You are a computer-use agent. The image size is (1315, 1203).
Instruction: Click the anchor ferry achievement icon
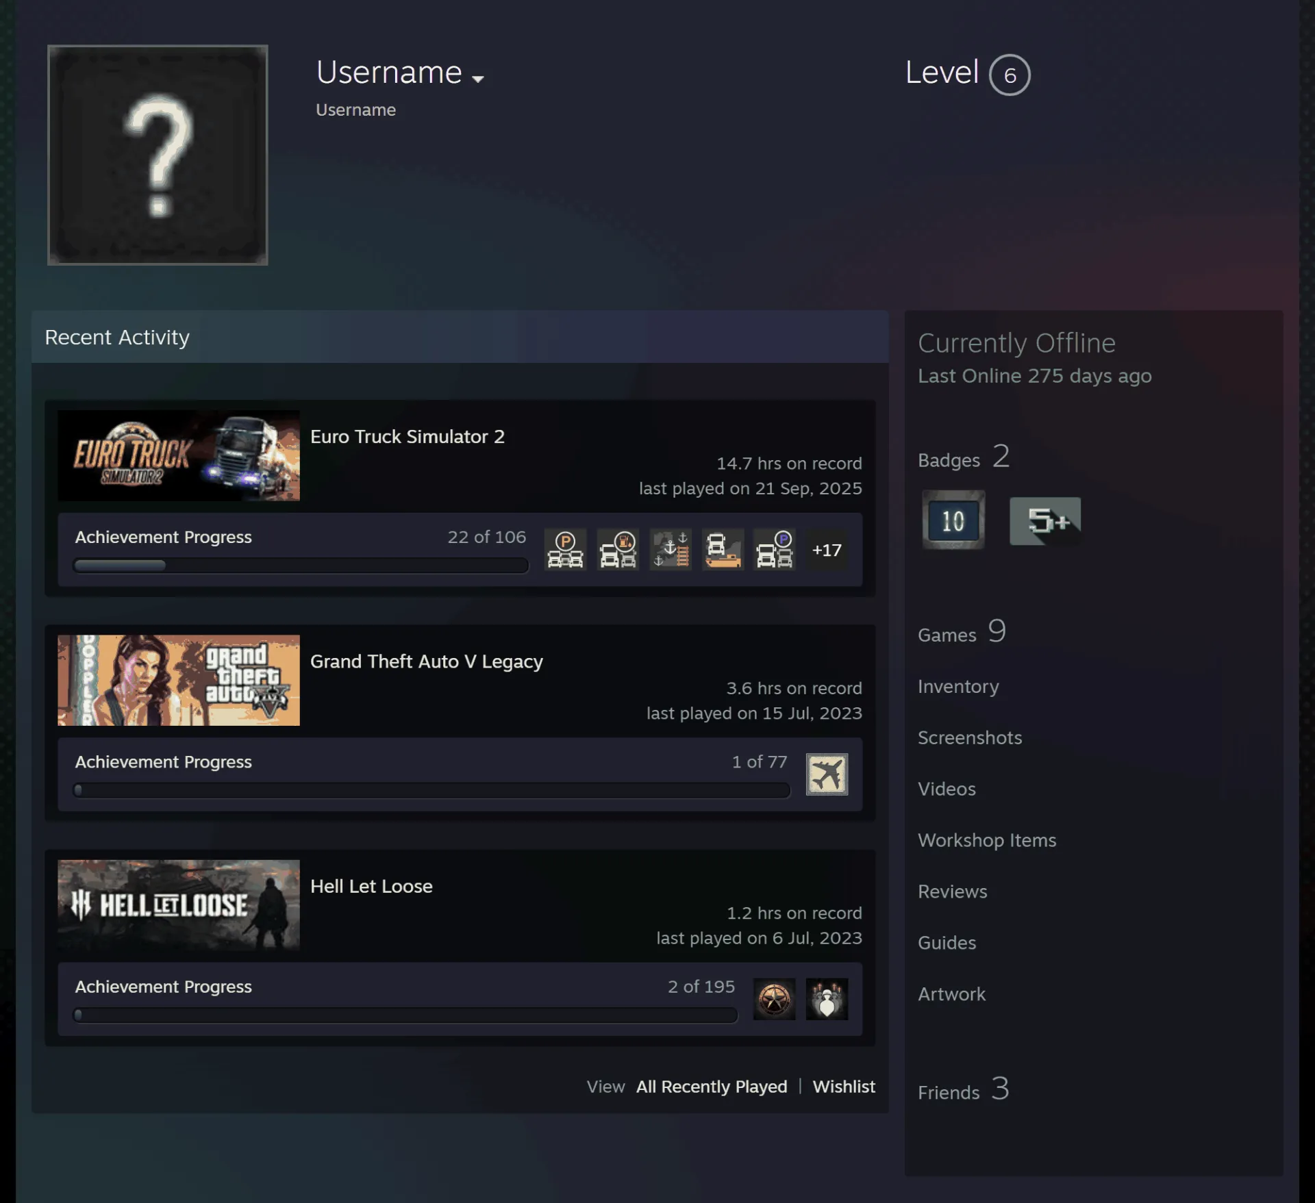pyautogui.click(x=671, y=550)
